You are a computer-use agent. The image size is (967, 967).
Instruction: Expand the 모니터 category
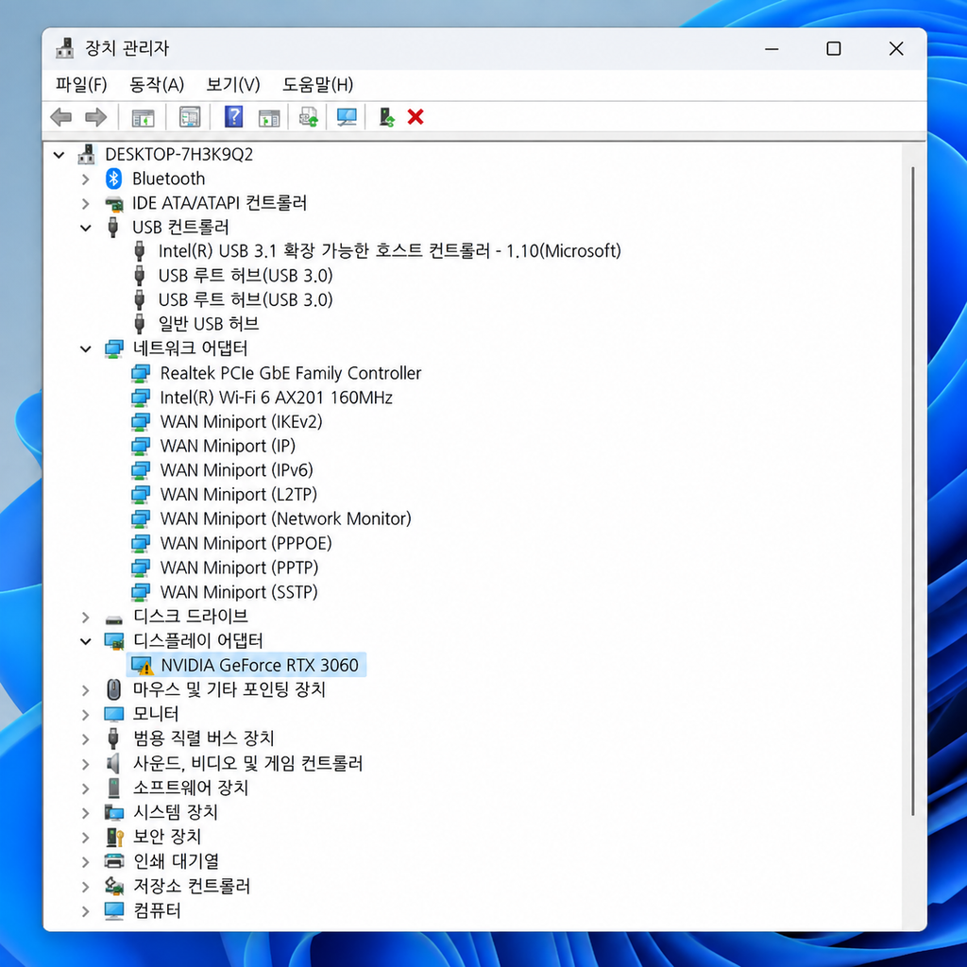pos(85,715)
